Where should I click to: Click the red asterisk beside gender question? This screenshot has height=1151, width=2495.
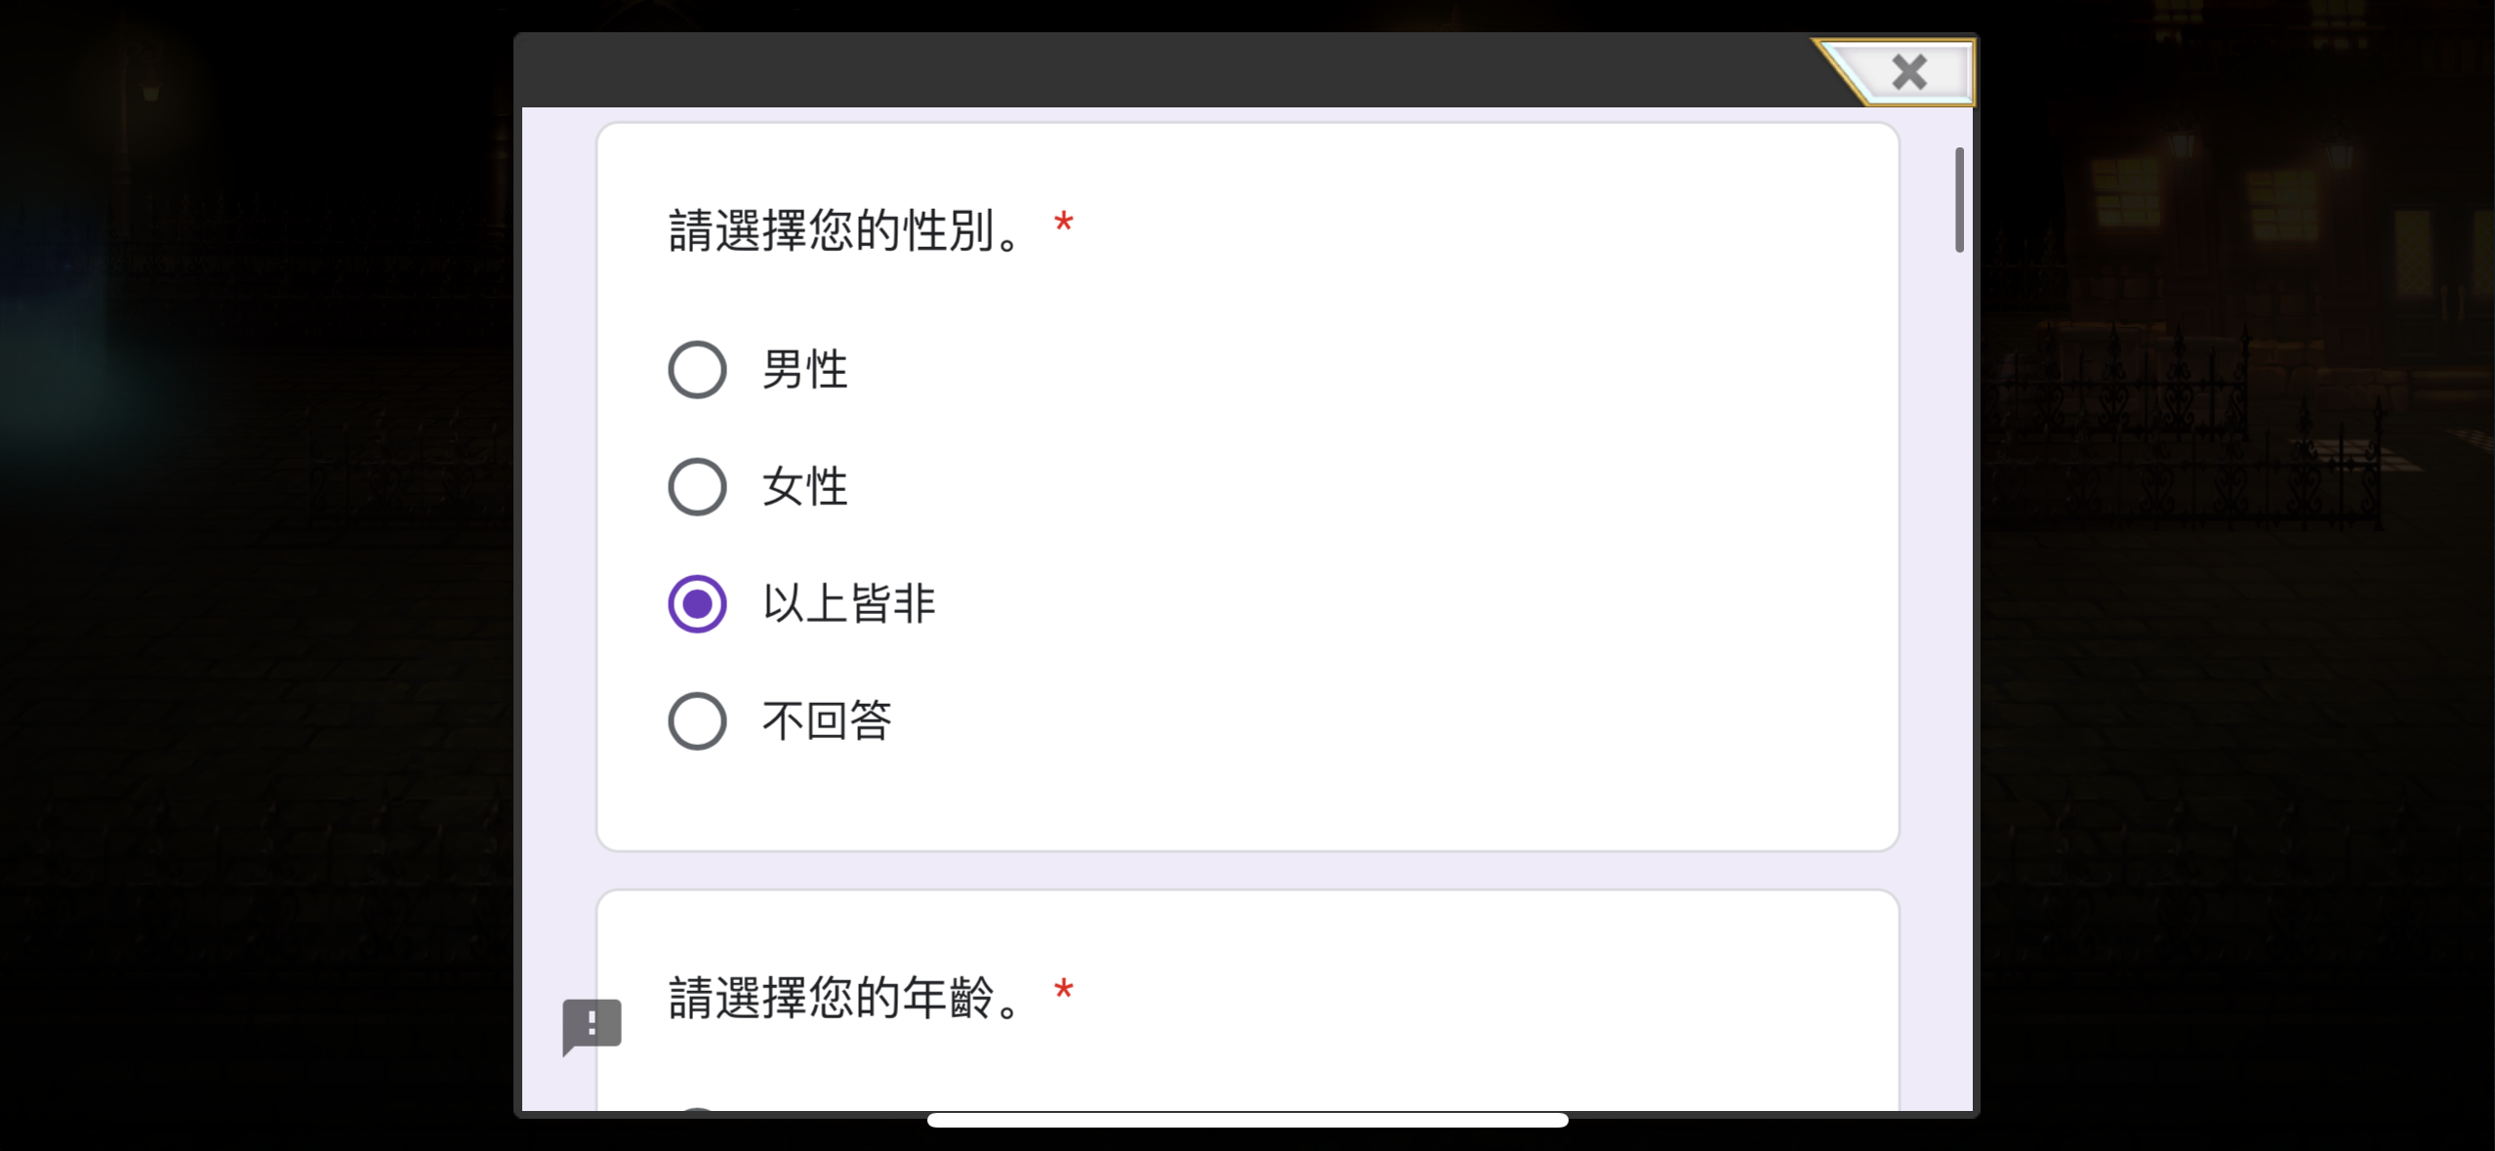point(1063,225)
